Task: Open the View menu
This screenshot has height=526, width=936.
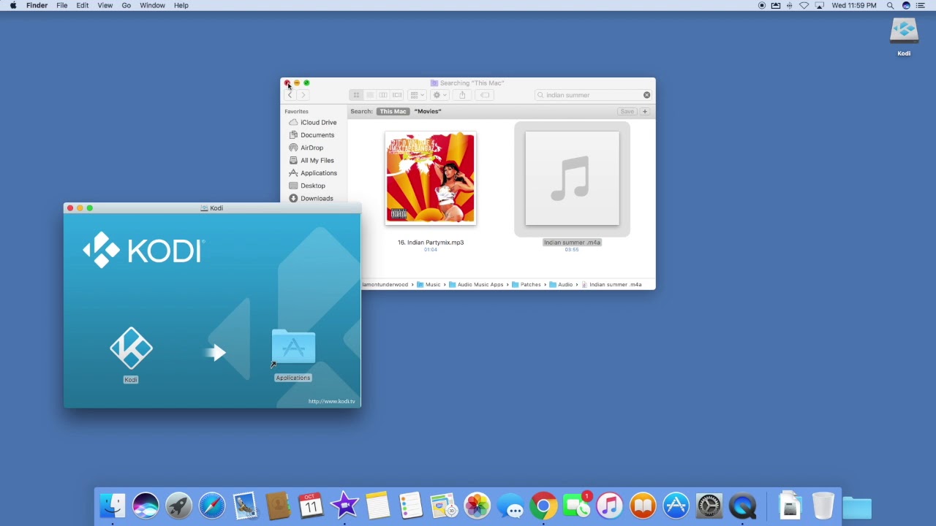Action: 105,5
